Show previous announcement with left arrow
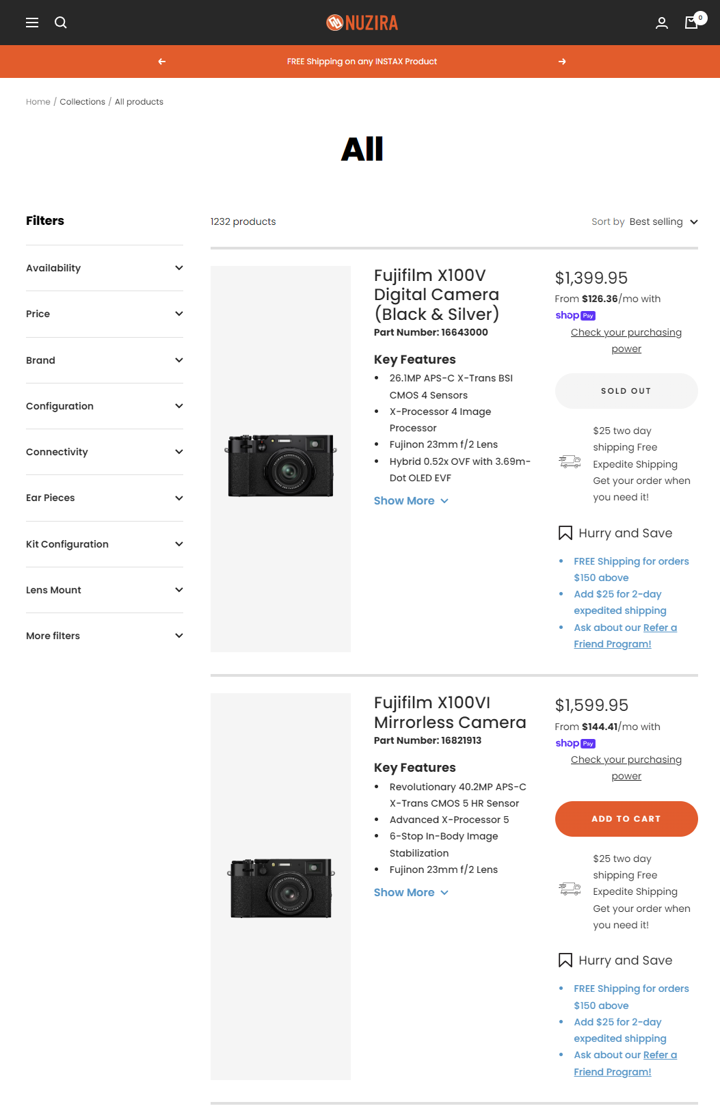720x1117 pixels. (162, 62)
